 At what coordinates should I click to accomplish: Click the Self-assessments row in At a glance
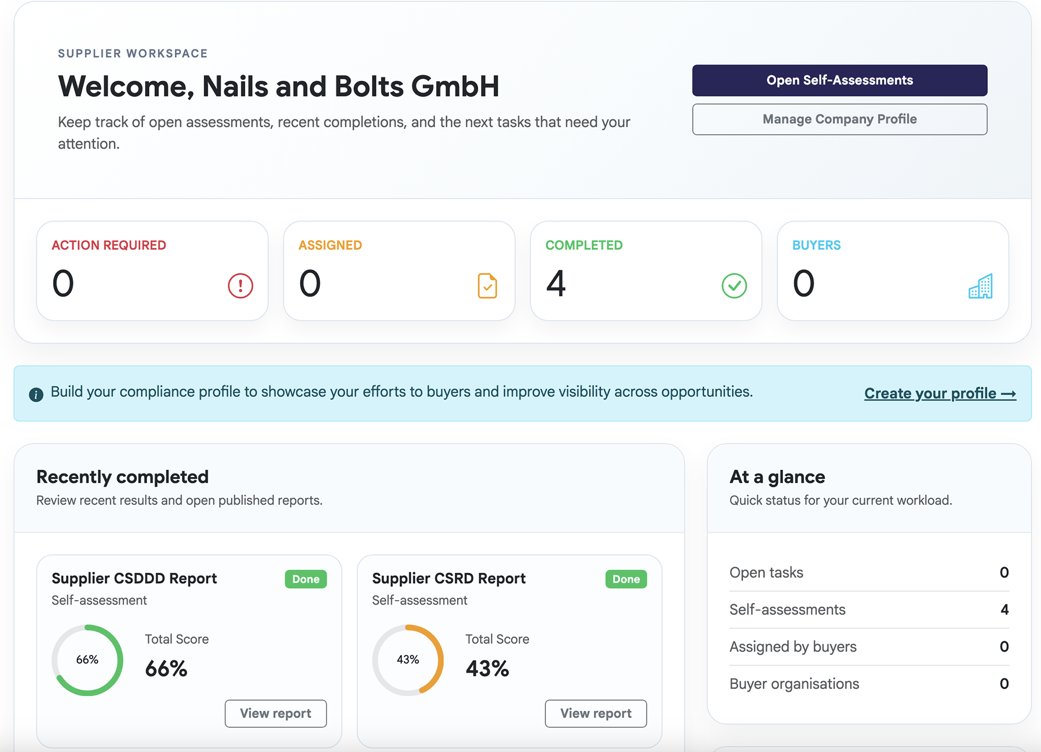[869, 609]
